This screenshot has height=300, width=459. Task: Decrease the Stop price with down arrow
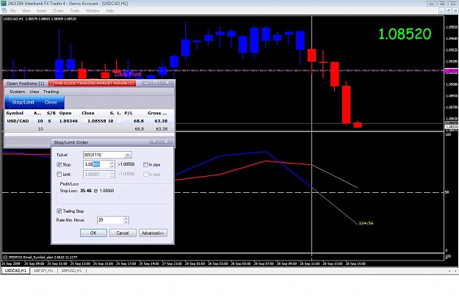112,167
